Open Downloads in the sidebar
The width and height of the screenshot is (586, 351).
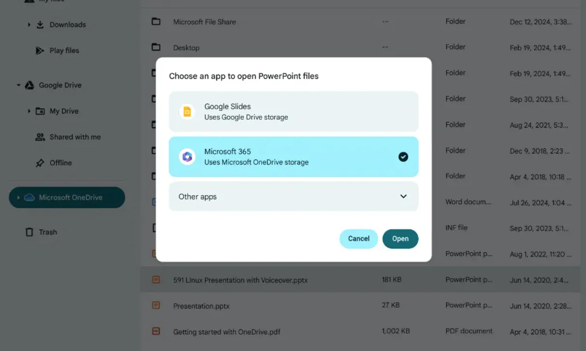pyautogui.click(x=68, y=25)
